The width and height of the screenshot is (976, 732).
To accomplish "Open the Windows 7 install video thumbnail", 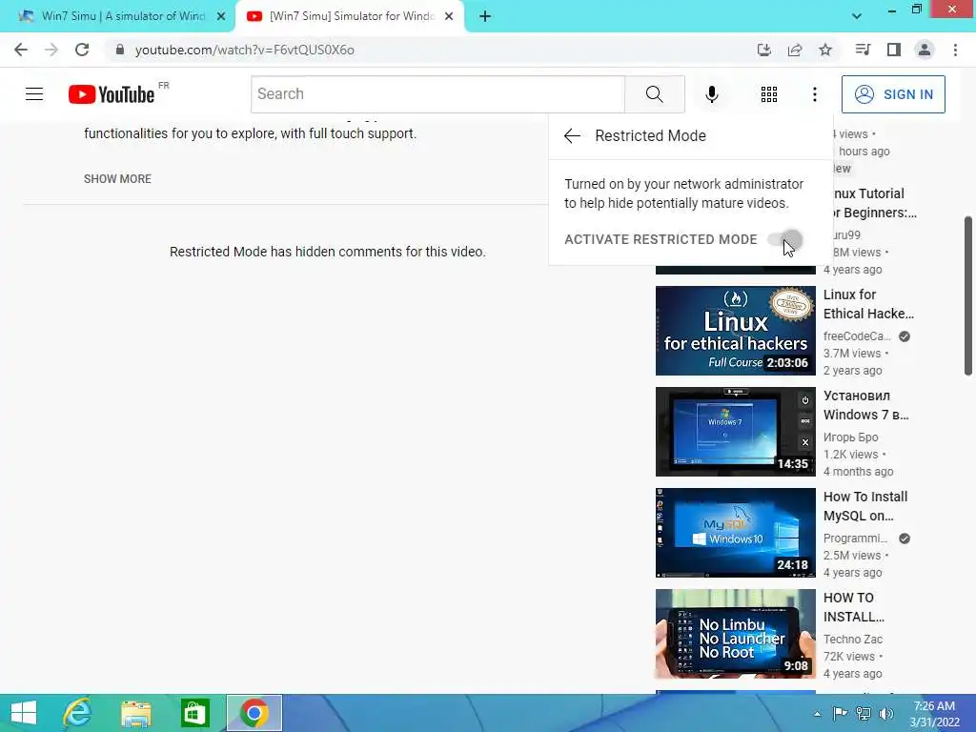I will (735, 432).
